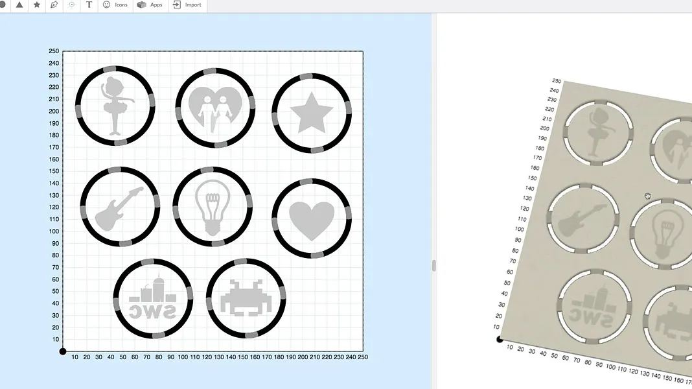692x389 pixels.
Task: Activate the Text tool
Action: 89,5
